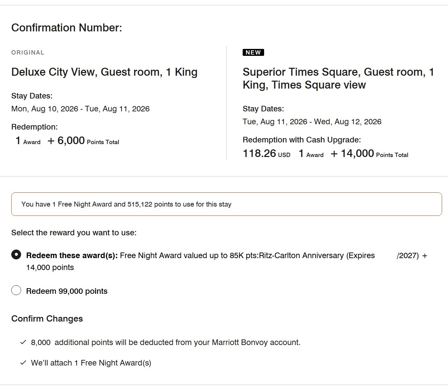Screen dimensions: 448x387
Task: Click the original stay dates Aug 10 - Aug 11
Action: click(x=81, y=109)
